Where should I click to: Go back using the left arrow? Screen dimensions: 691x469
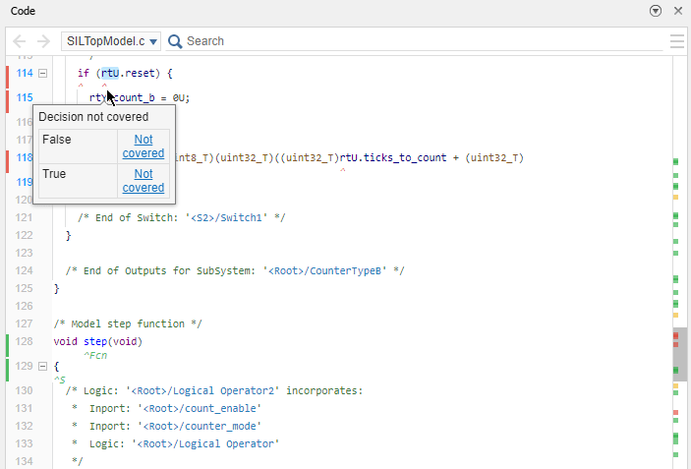click(x=20, y=41)
